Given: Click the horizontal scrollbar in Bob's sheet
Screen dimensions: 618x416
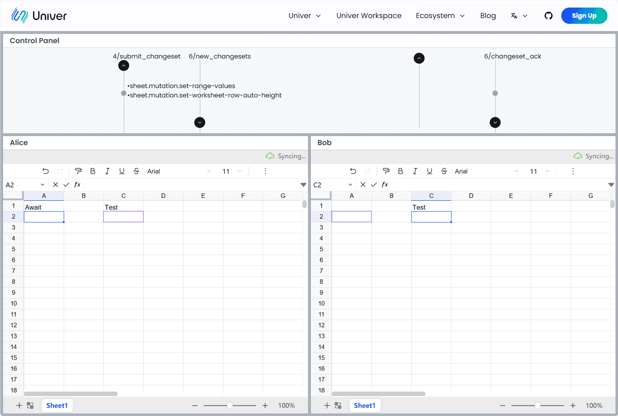Looking at the screenshot, I should tap(379, 394).
